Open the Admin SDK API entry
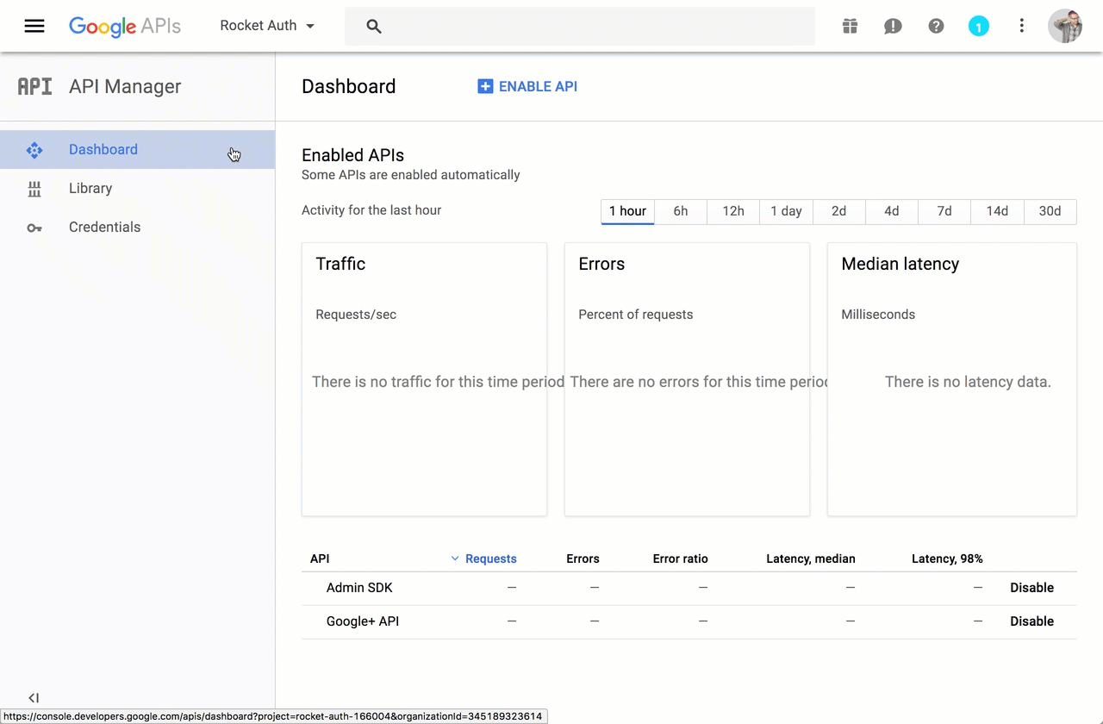This screenshot has width=1103, height=724. click(359, 588)
